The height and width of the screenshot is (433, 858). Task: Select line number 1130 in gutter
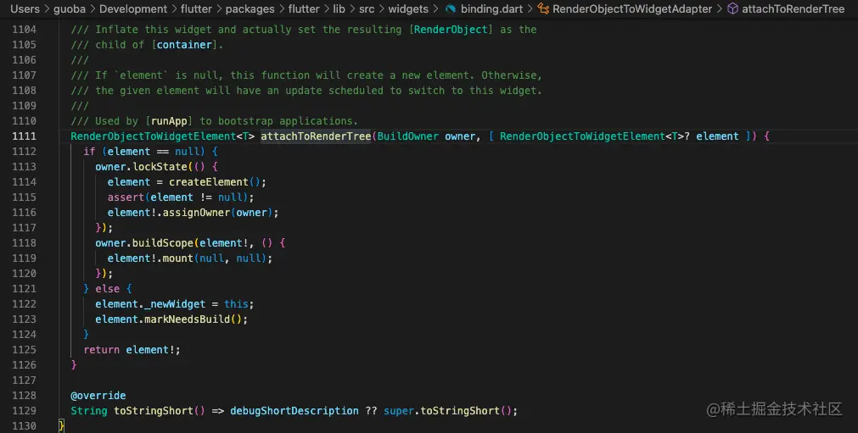[x=24, y=426]
